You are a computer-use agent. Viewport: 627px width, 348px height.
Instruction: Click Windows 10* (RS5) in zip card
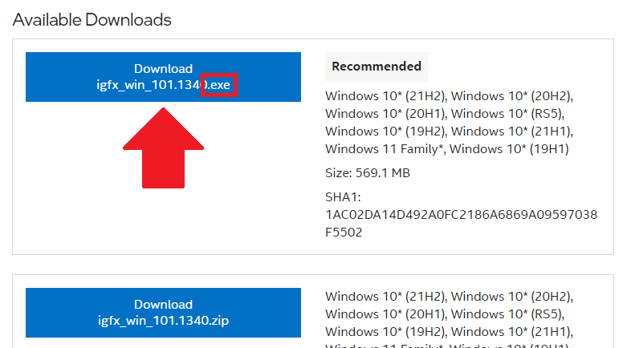507,314
